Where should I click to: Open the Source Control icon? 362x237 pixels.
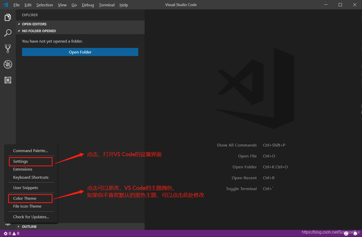(8, 49)
